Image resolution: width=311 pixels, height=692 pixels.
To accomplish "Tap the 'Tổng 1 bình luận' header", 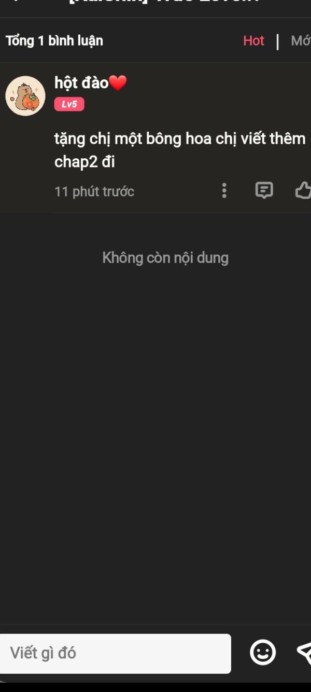I will click(x=54, y=40).
